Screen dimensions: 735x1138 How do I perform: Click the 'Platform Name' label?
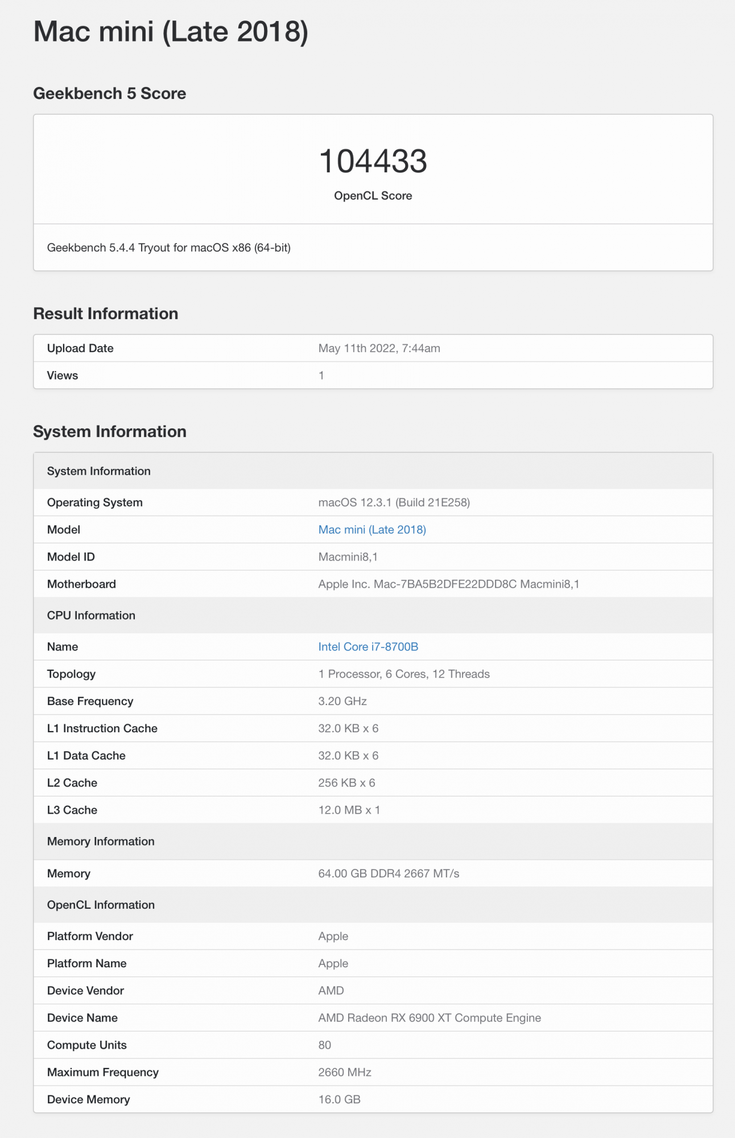pos(87,964)
